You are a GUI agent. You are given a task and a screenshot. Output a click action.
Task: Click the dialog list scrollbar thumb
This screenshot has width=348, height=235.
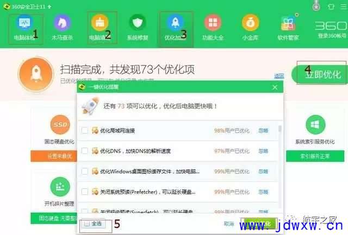(x=280, y=129)
